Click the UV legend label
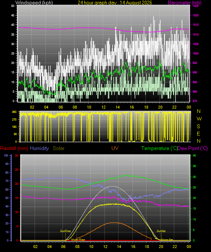211x252 pixels. 115,148
